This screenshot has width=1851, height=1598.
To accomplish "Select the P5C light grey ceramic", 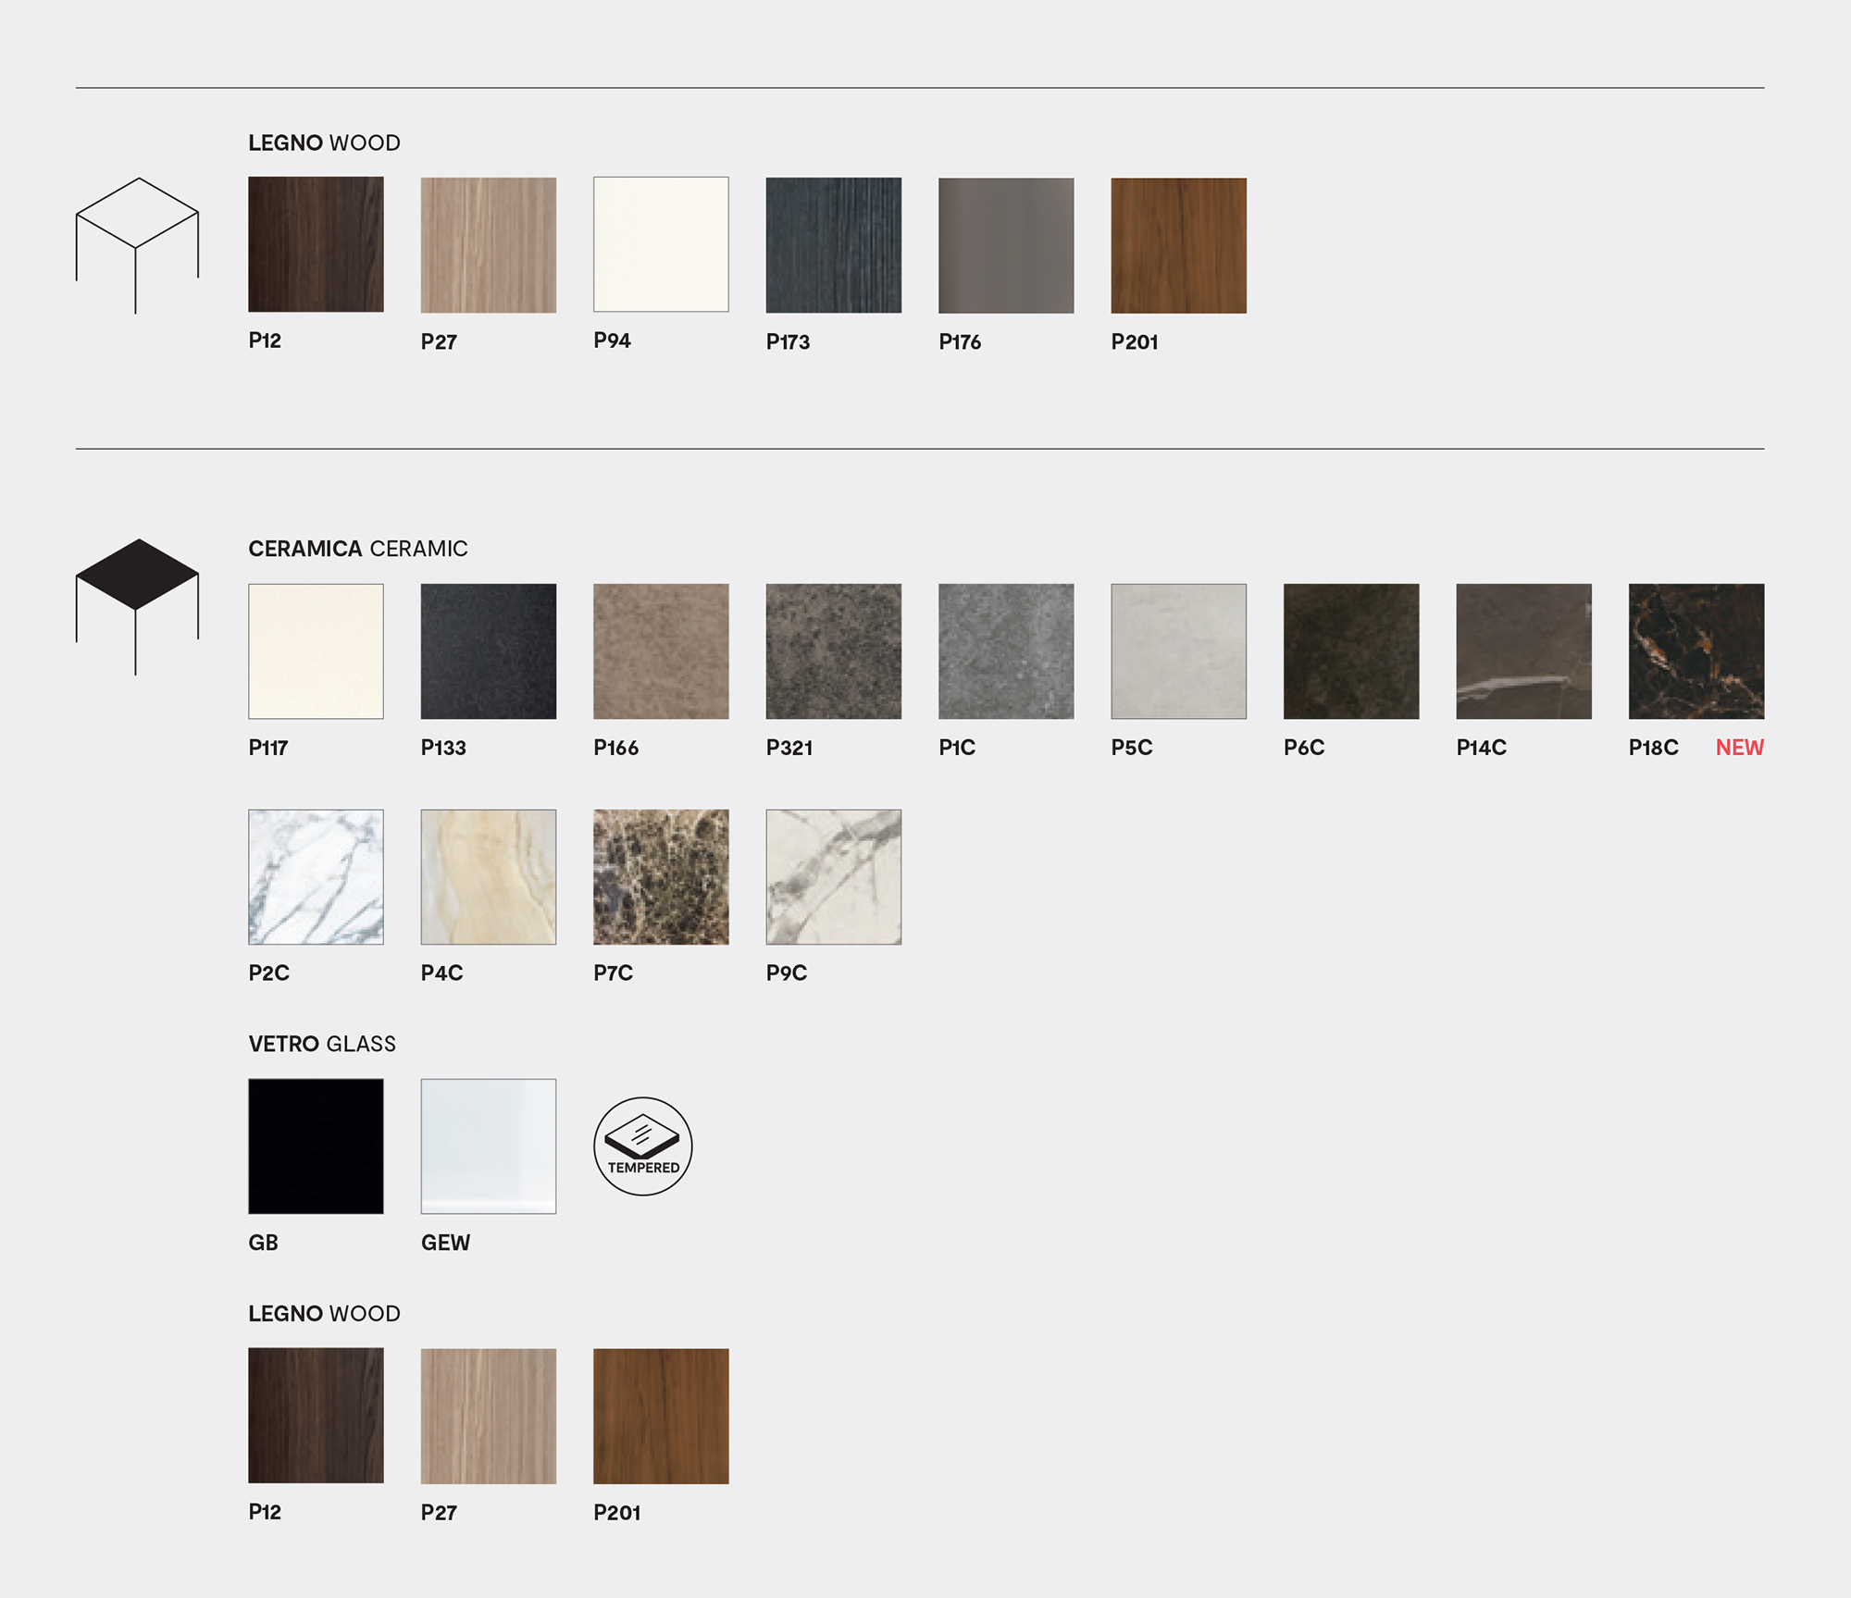I will pos(1178,650).
